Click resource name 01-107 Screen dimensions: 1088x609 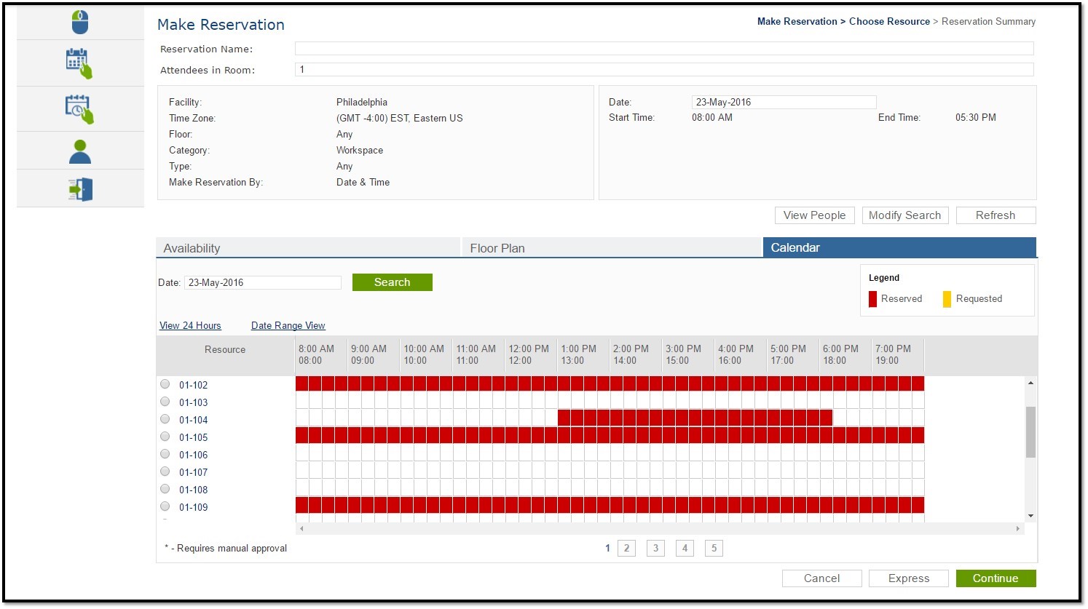(193, 473)
